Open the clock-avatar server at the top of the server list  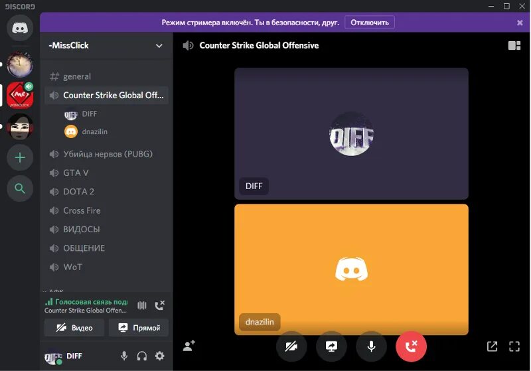(20, 64)
